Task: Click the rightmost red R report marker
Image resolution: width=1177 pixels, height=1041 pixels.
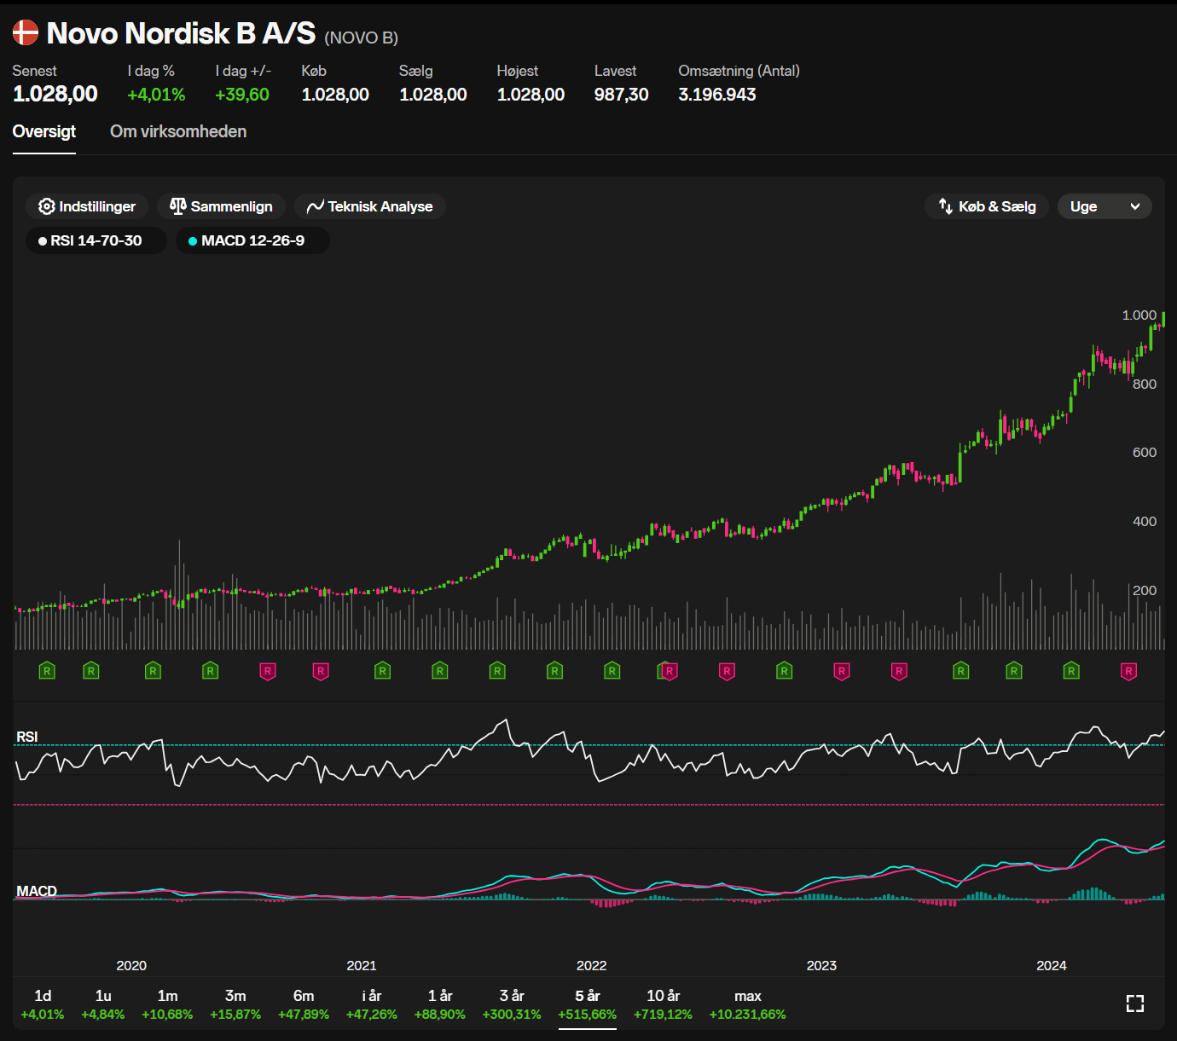Action: [1128, 671]
